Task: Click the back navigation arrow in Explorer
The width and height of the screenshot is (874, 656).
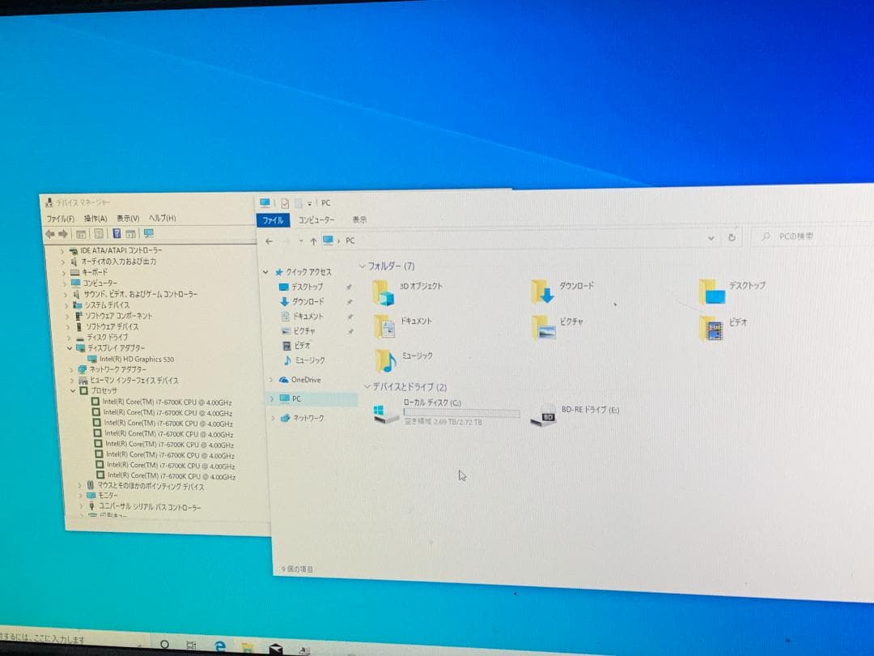Action: coord(269,241)
